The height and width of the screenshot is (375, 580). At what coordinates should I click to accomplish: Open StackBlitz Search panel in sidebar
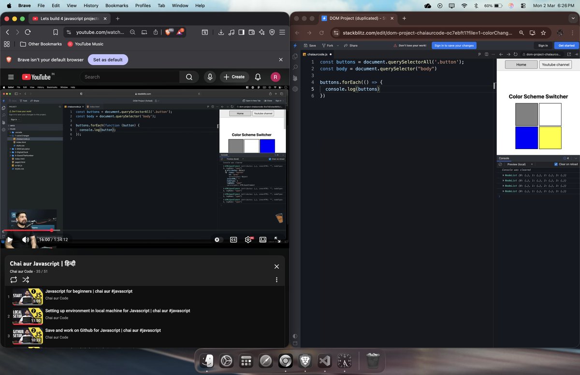pos(295,67)
